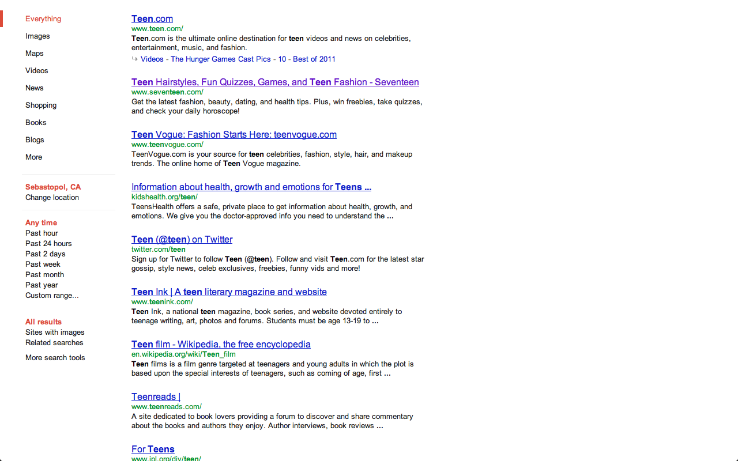Click the www.teen.com/ green URL
The image size is (738, 461).
coord(157,29)
